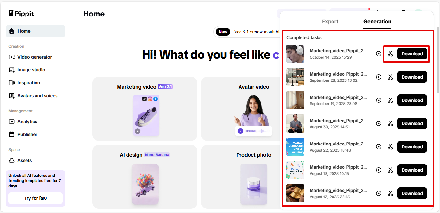
Task: Click scissors icon for August 12 video
Action: (390, 193)
